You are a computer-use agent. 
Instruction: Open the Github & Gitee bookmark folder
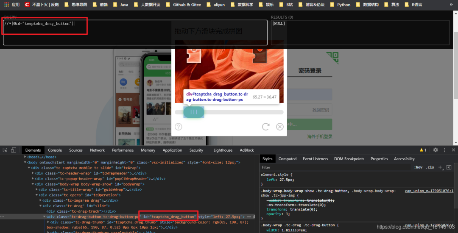click(184, 5)
